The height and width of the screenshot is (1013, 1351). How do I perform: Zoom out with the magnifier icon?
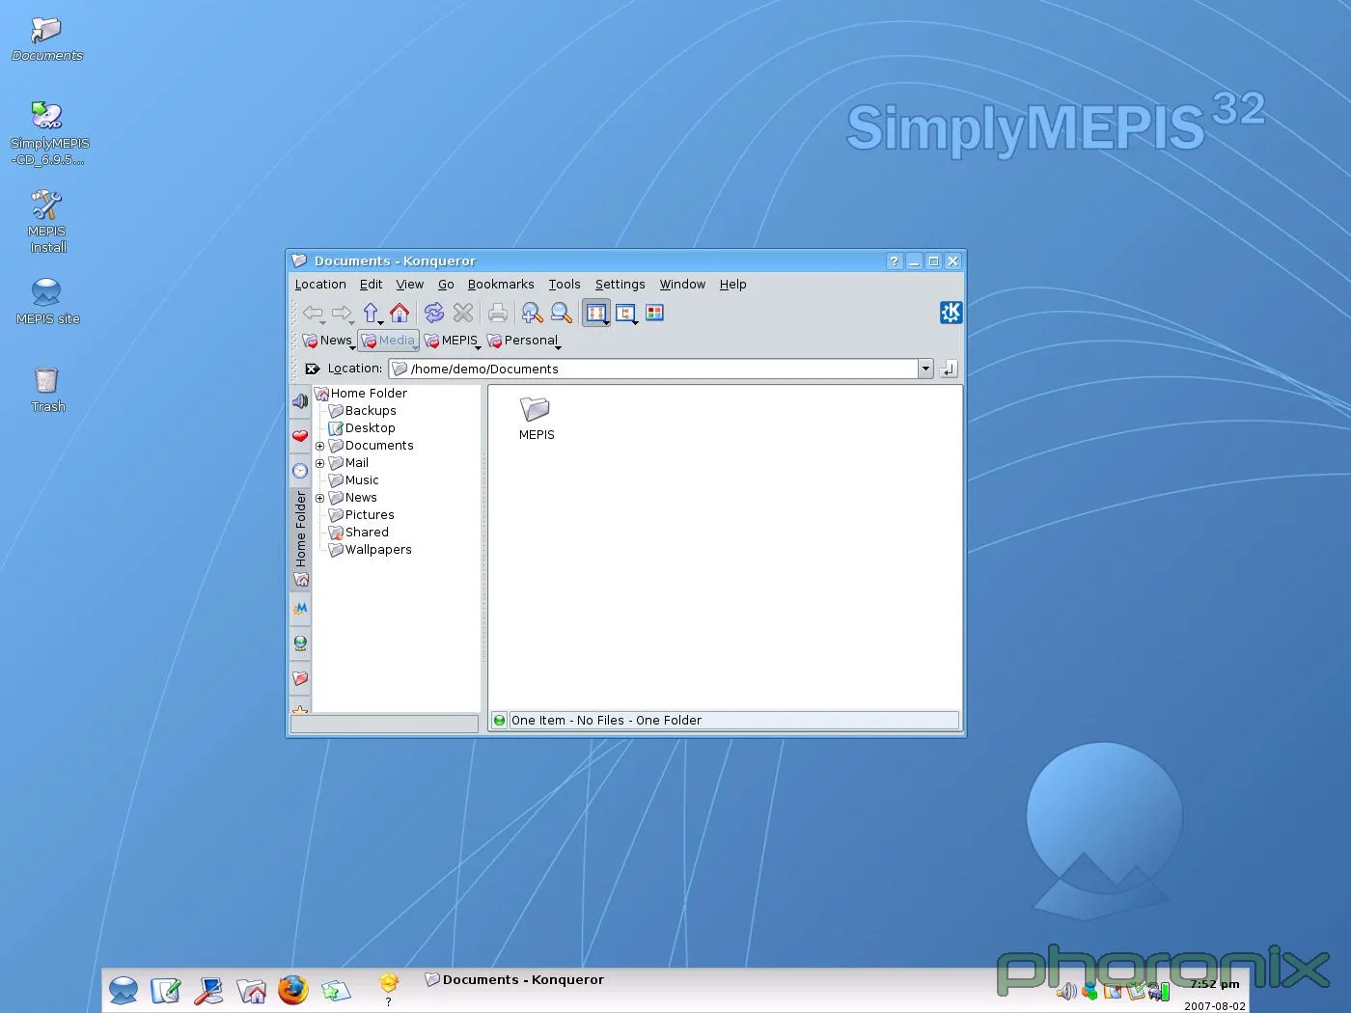pos(561,313)
